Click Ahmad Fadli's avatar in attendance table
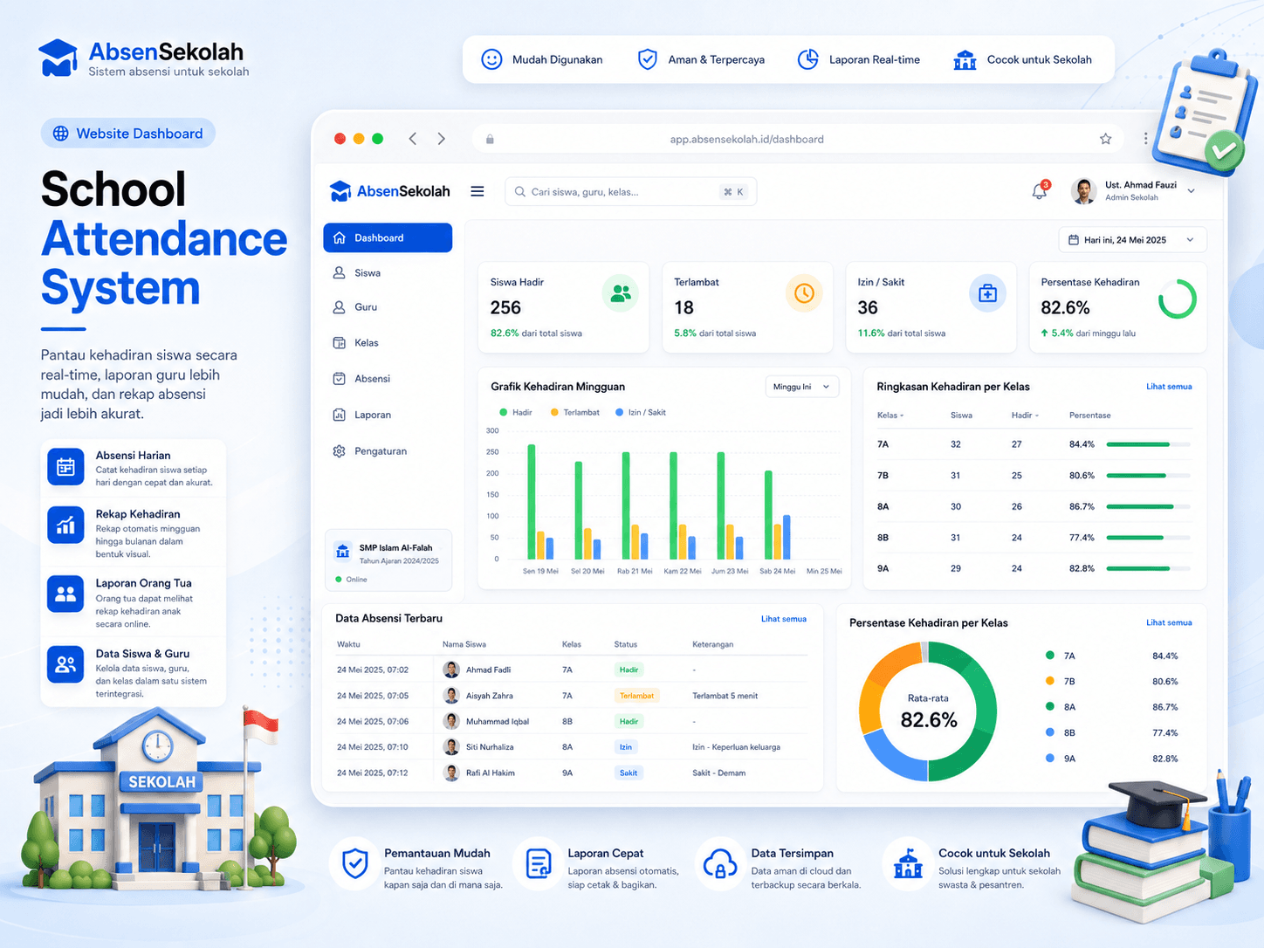The image size is (1264, 948). click(x=451, y=670)
